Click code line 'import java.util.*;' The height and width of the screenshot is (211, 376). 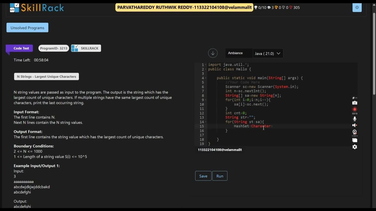pyautogui.click(x=229, y=65)
